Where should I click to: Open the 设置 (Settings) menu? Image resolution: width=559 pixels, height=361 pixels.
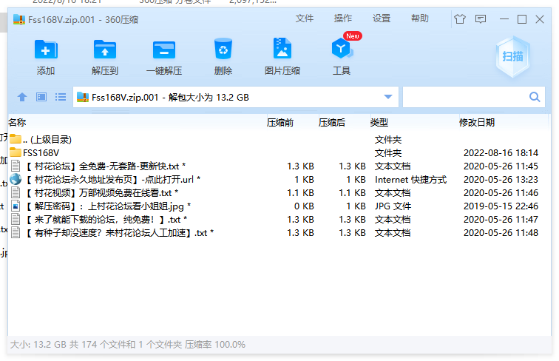pyautogui.click(x=382, y=18)
